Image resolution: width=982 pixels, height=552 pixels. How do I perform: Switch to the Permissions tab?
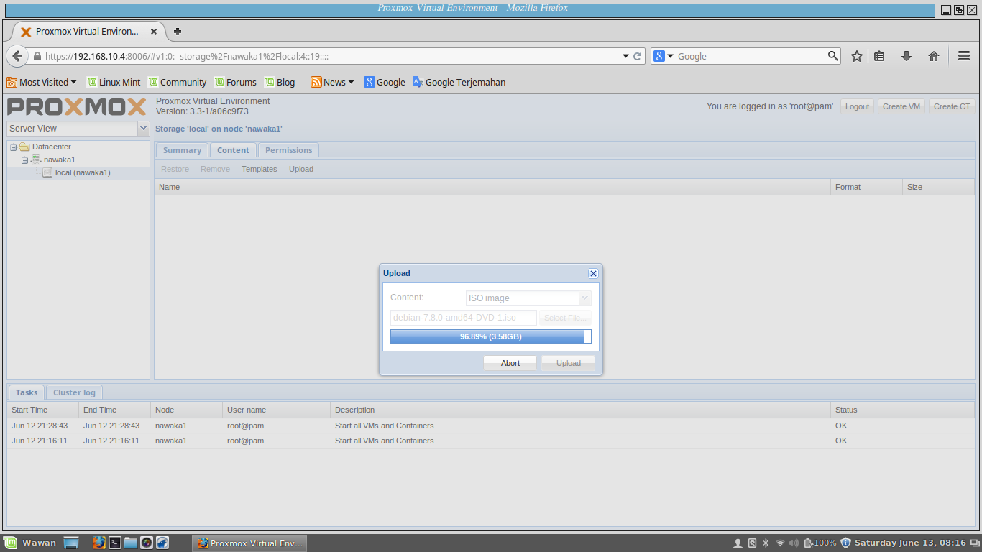289,150
